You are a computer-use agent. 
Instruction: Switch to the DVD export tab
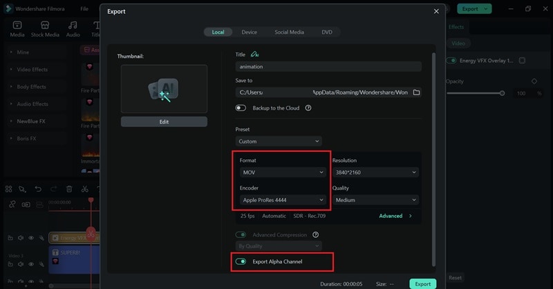click(326, 32)
